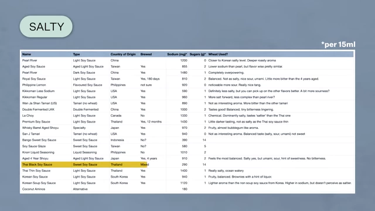
Task: Click the sodium value 1480
Action: click(x=183, y=73)
